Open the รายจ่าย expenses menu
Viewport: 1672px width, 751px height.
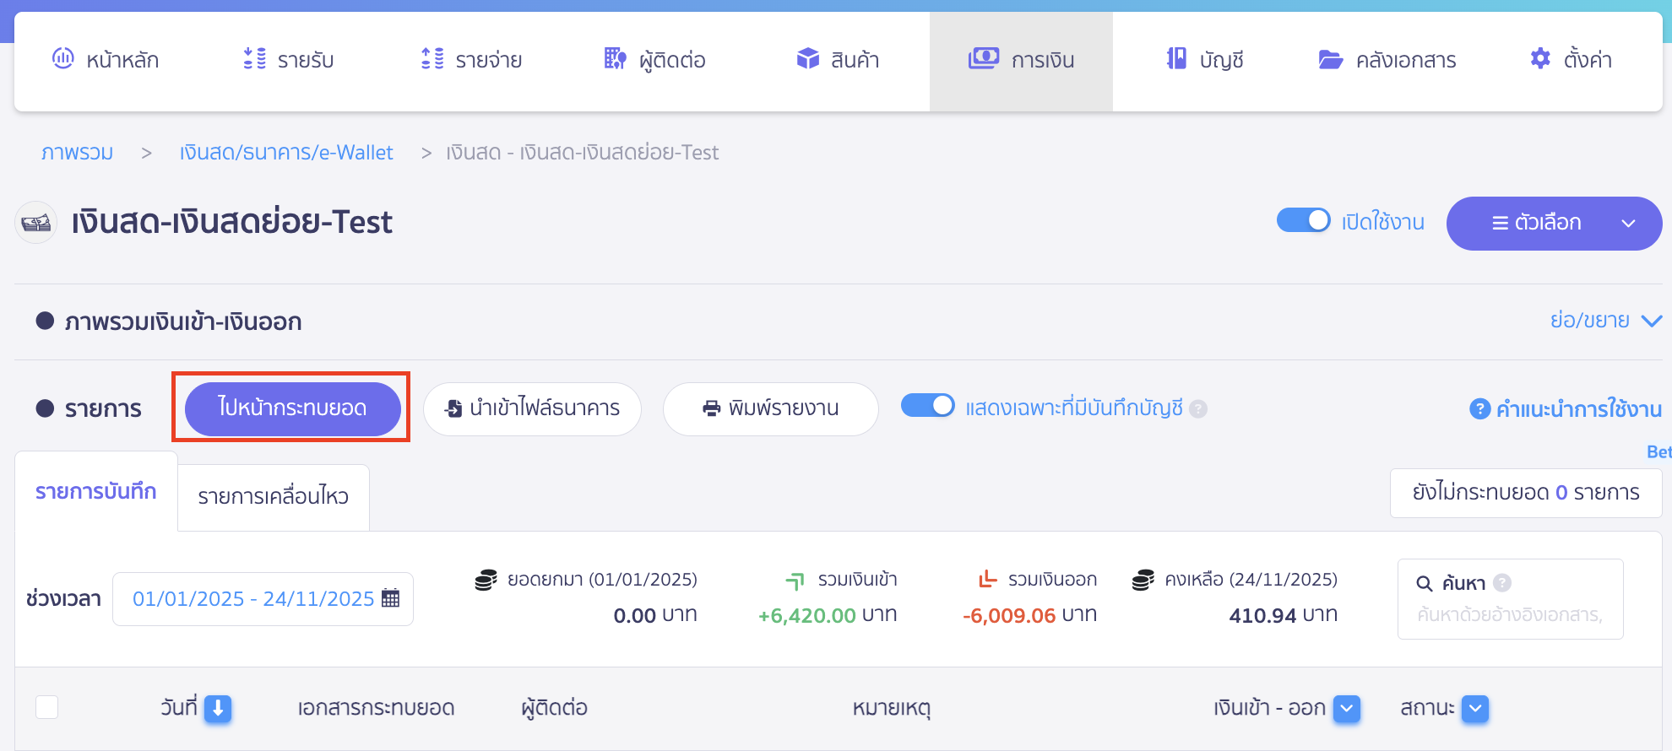pos(471,60)
